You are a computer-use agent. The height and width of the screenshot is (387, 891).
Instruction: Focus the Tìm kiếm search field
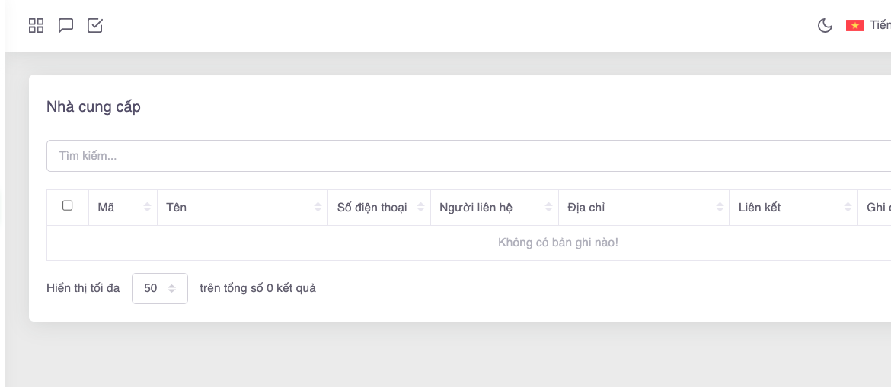pyautogui.click(x=457, y=156)
